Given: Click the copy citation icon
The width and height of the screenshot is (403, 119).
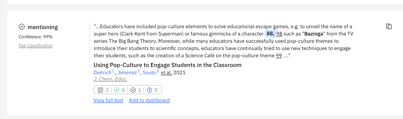Looking at the screenshot, I should pos(389,26).
